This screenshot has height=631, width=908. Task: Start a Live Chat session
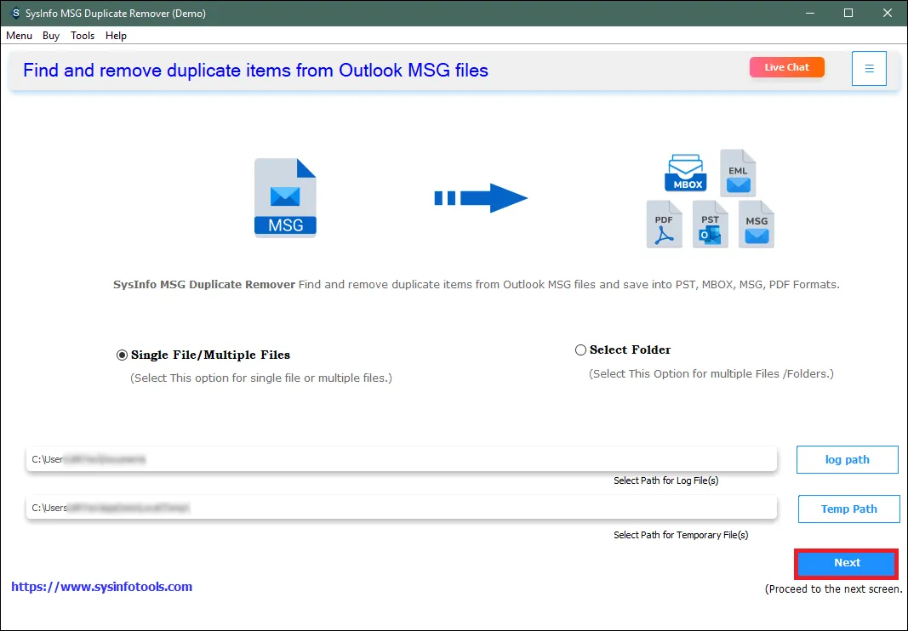[x=786, y=67]
